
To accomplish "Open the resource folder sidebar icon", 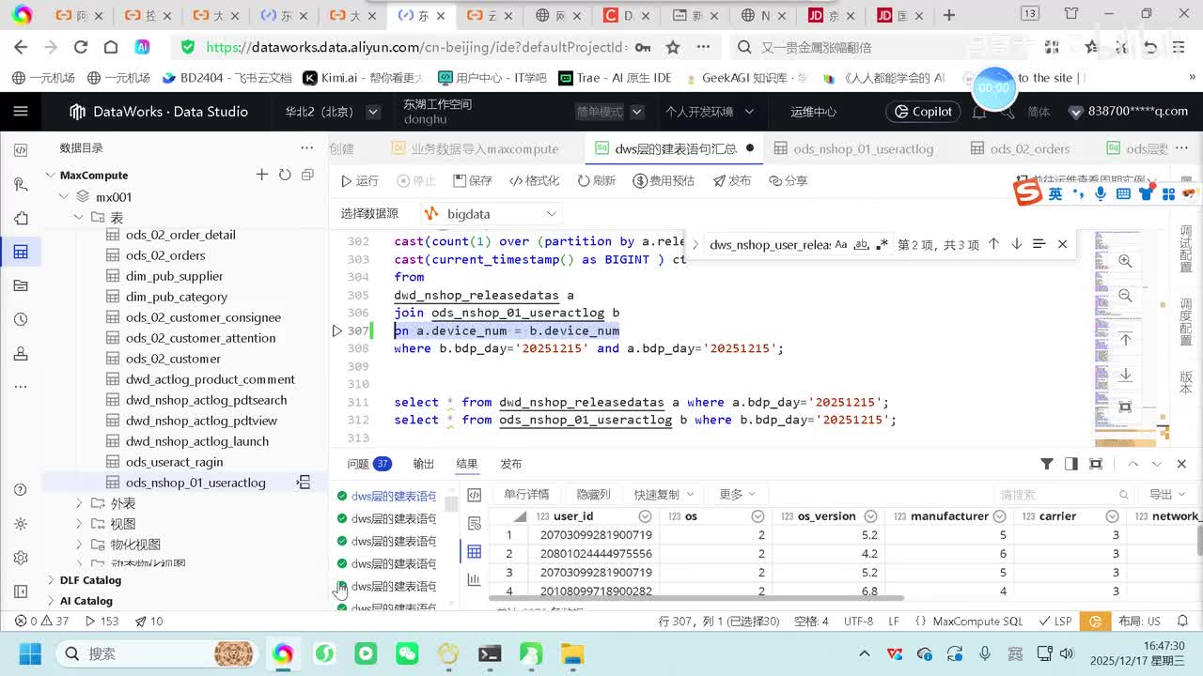I will click(21, 285).
